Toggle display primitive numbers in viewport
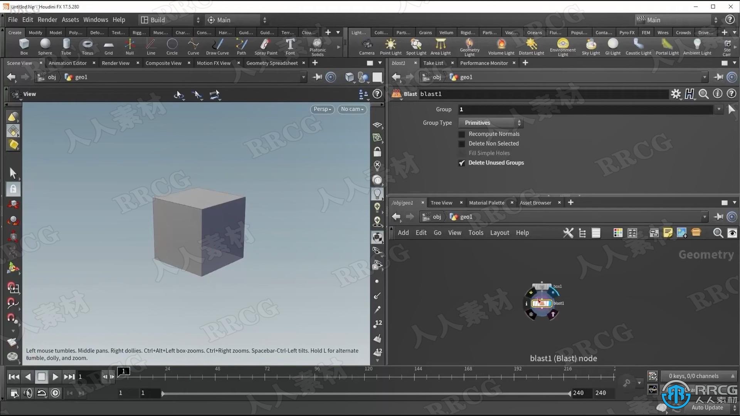 tap(377, 352)
